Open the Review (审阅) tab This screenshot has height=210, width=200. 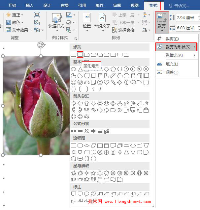coord(117,6)
